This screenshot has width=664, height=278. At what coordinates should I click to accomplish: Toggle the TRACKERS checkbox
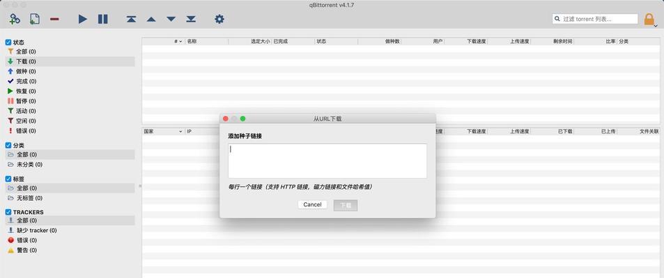pyautogui.click(x=8, y=212)
